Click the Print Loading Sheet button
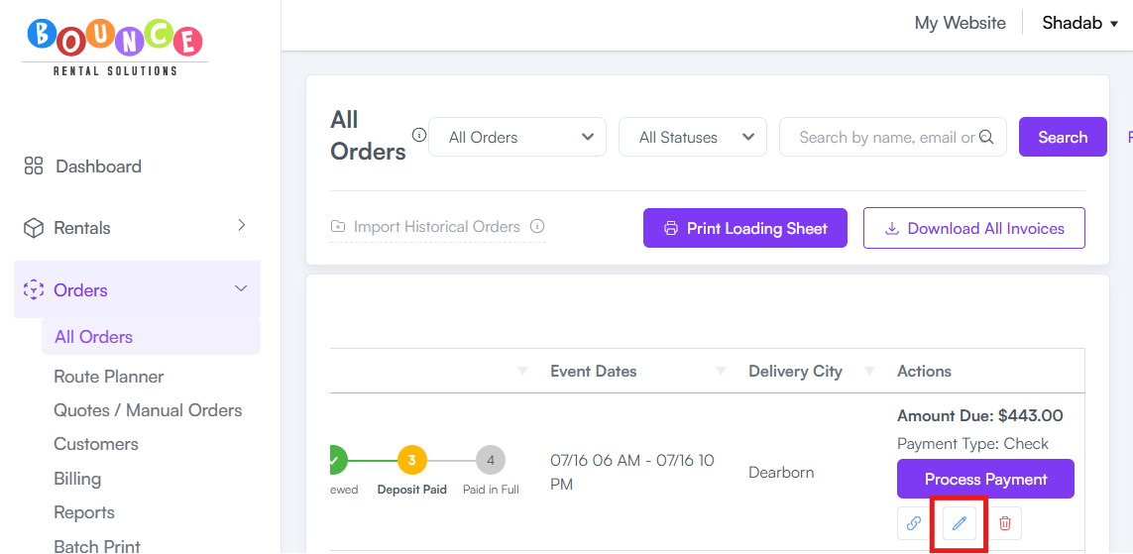1133x554 pixels. tap(745, 228)
